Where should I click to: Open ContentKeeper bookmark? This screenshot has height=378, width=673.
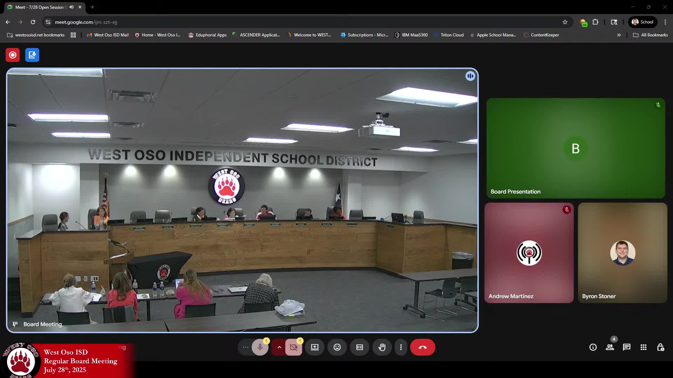(x=541, y=35)
